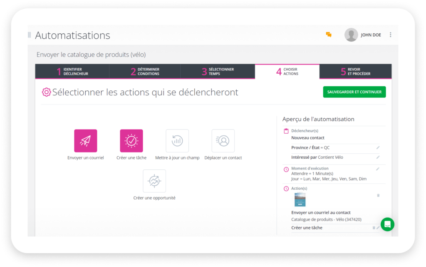Open the green support chat bubble
Viewport: 426px width, 267px height.
[x=387, y=224]
